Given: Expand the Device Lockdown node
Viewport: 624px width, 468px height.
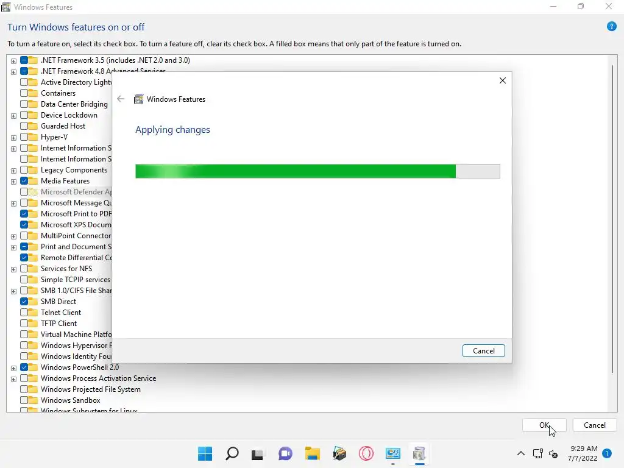Looking at the screenshot, I should 13,116.
